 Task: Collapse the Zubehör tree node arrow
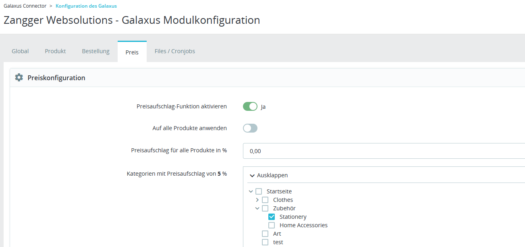click(x=257, y=208)
